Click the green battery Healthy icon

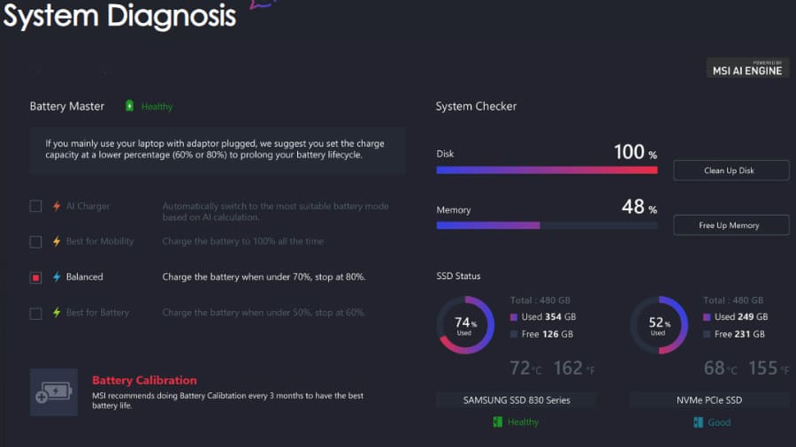(129, 106)
